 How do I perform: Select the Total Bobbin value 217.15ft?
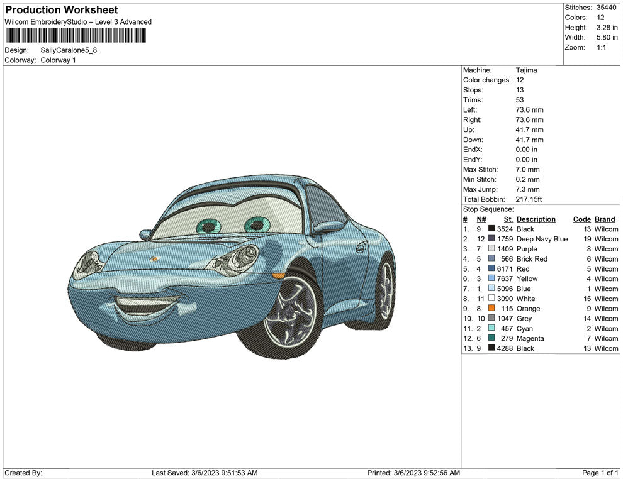[x=529, y=199]
